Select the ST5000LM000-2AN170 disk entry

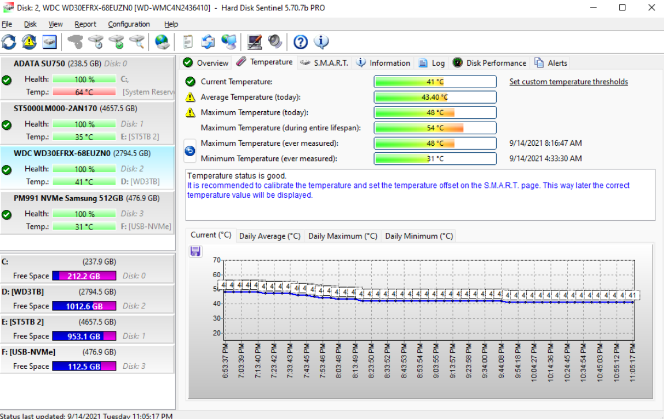(x=87, y=123)
